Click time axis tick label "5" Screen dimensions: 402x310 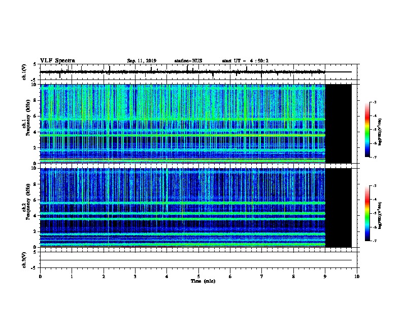[198, 277]
